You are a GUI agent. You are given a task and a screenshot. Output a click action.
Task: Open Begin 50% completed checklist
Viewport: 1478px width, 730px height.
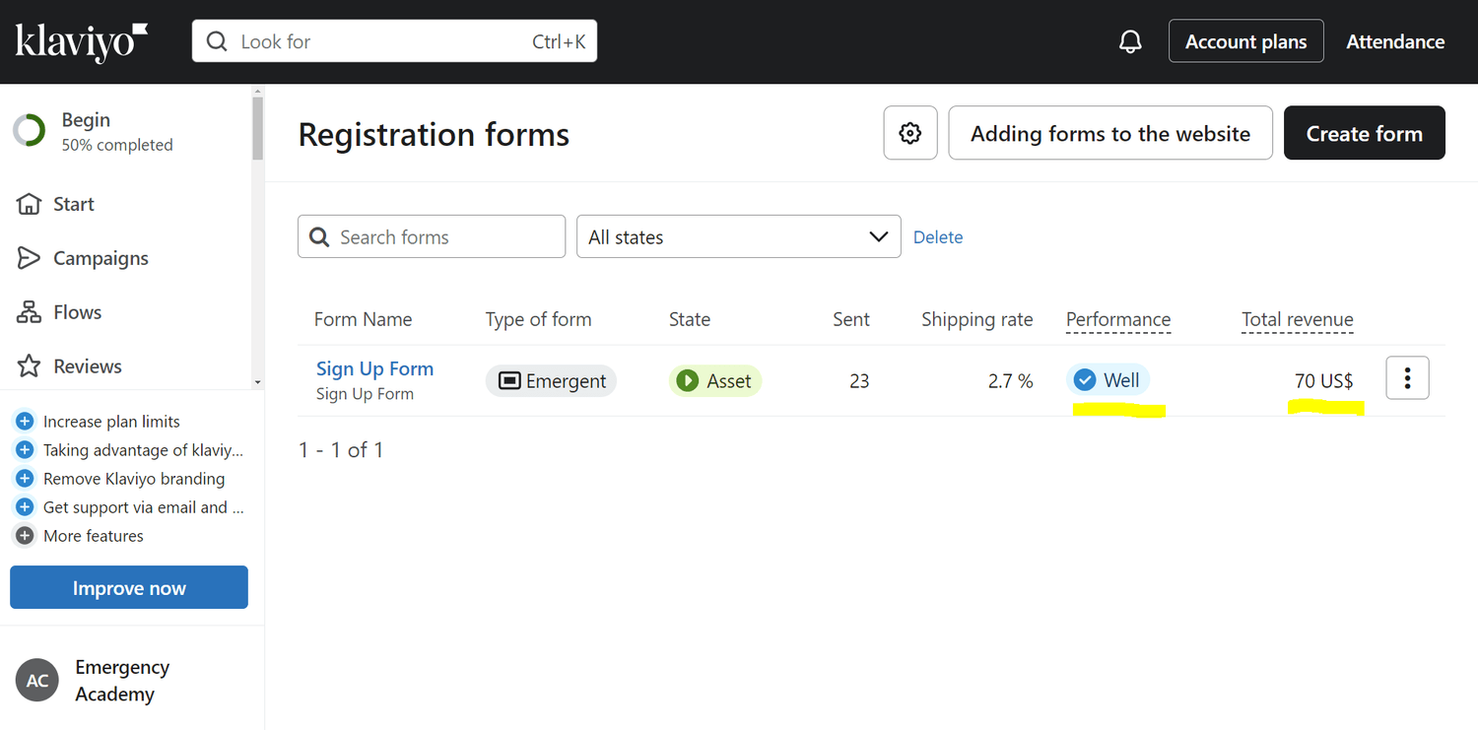coord(116,131)
